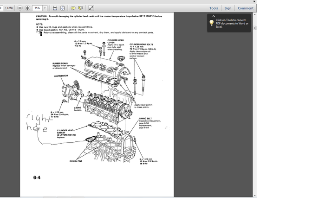Open the Tools pane
Image resolution: width=325 pixels, height=203 pixels.
[214, 8]
